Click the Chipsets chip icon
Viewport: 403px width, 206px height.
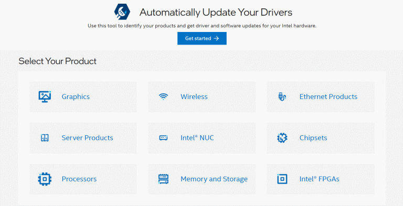pos(282,138)
